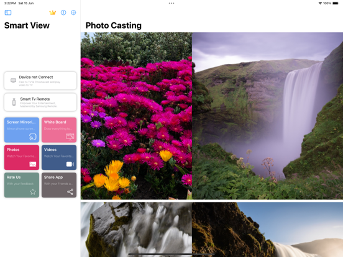Tap the Wi-Fi status icon
Image resolution: width=343 pixels, height=257 pixels.
pos(320,3)
